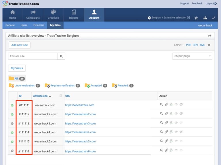Click the favorites star icon
The image size is (221, 165).
tap(196, 18)
